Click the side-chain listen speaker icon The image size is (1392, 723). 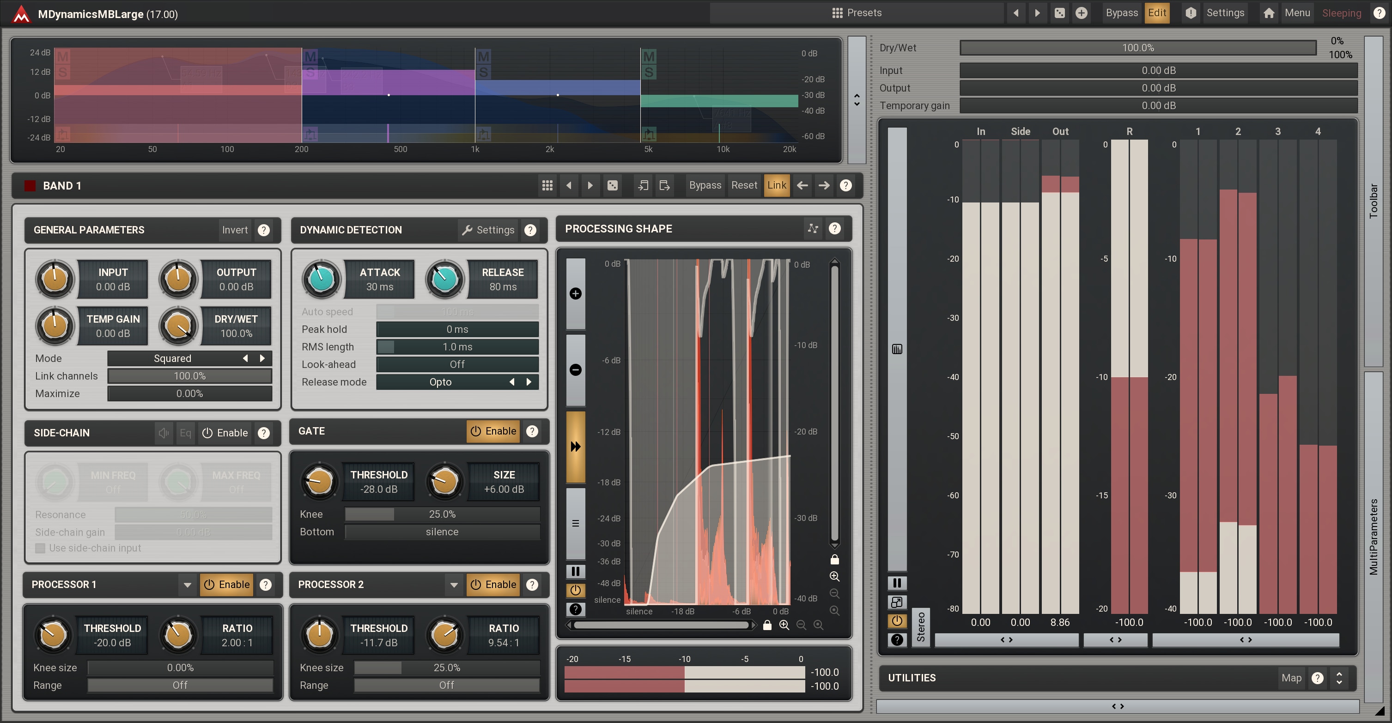[163, 433]
